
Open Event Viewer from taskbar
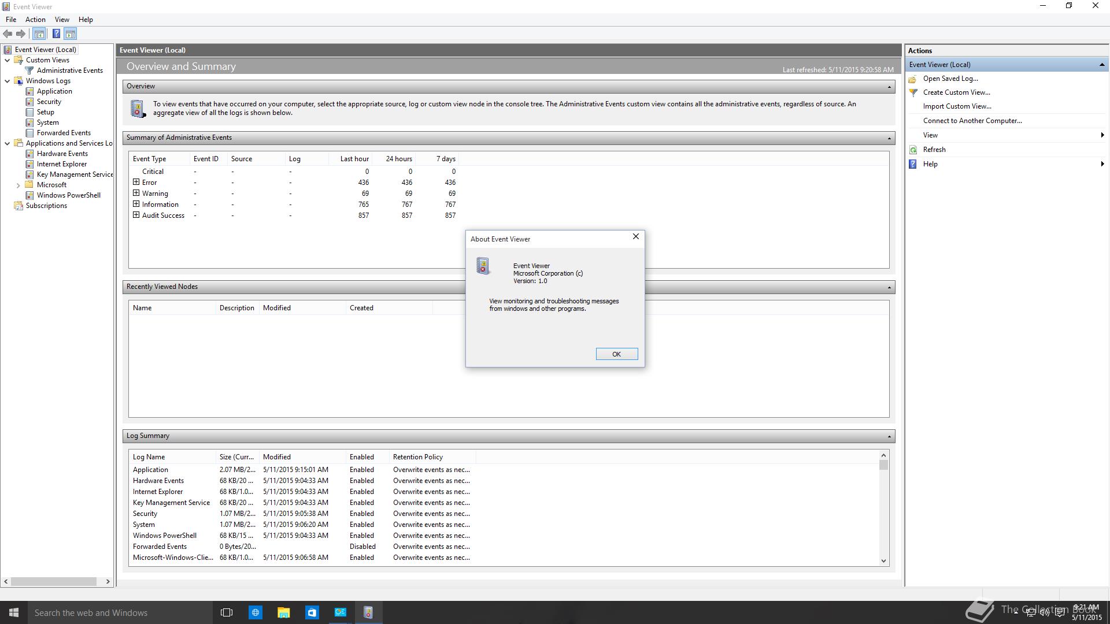368,612
